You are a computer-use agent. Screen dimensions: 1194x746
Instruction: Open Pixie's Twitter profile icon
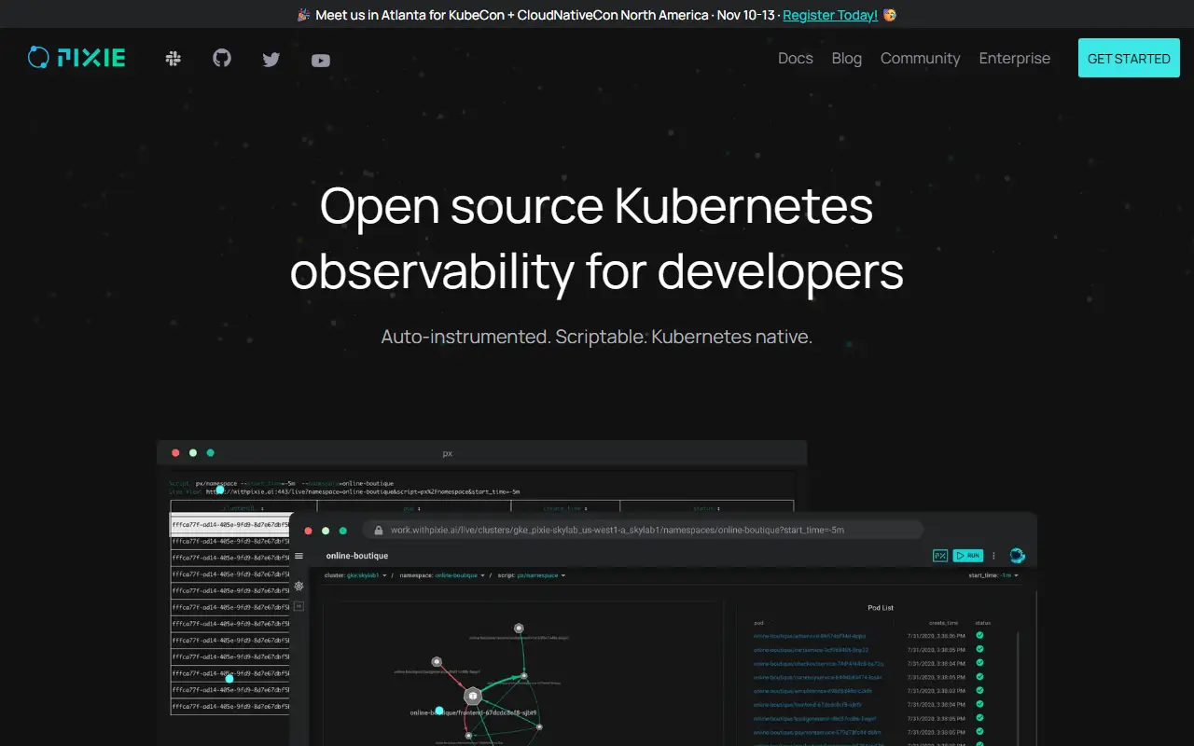[271, 60]
